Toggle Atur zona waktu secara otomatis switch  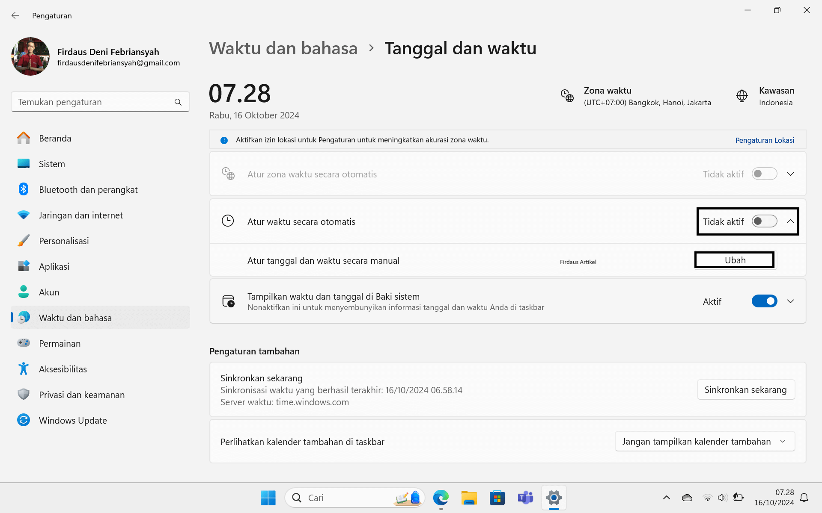point(764,174)
